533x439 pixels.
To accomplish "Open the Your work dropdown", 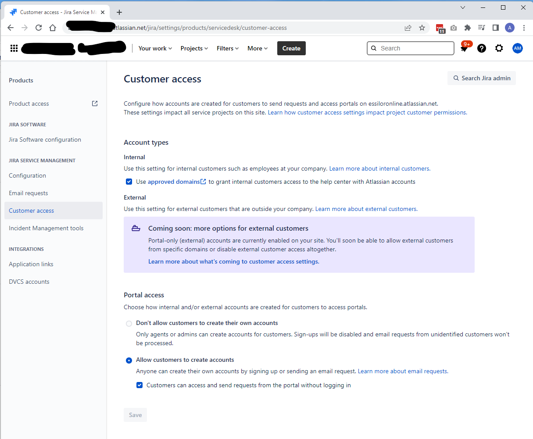I will click(155, 48).
